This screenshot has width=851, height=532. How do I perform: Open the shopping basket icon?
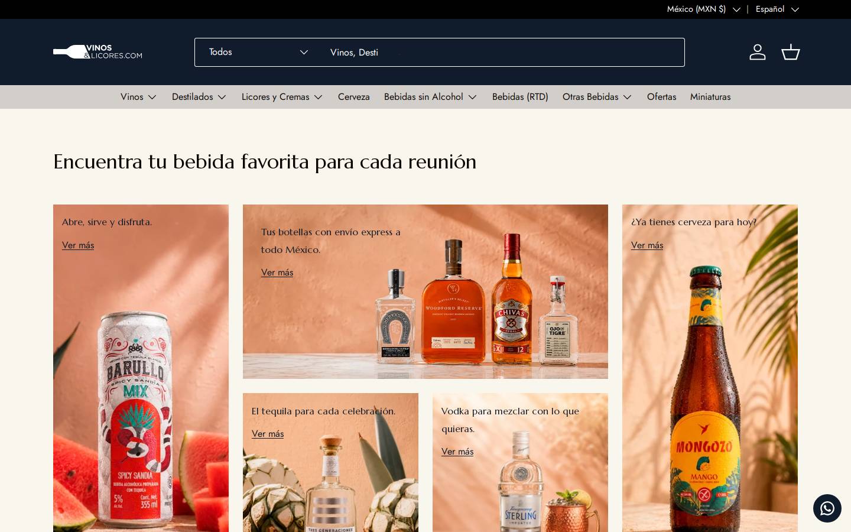point(791,52)
